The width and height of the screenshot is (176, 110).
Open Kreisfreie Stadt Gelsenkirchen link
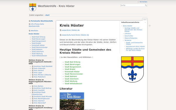(x=38, y=93)
